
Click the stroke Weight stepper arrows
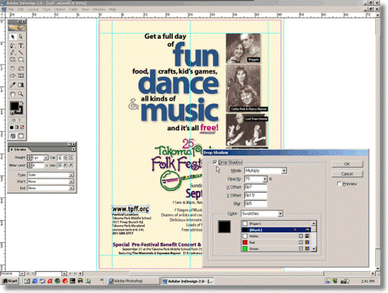coord(30,158)
